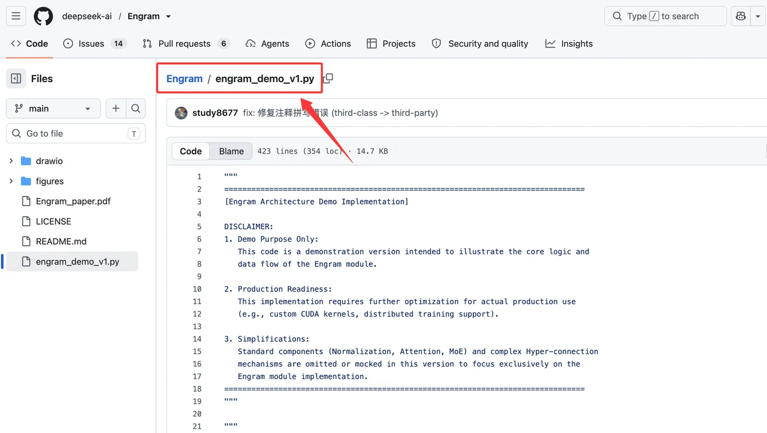Click the 'Files' sidebar heading

pyautogui.click(x=42, y=79)
